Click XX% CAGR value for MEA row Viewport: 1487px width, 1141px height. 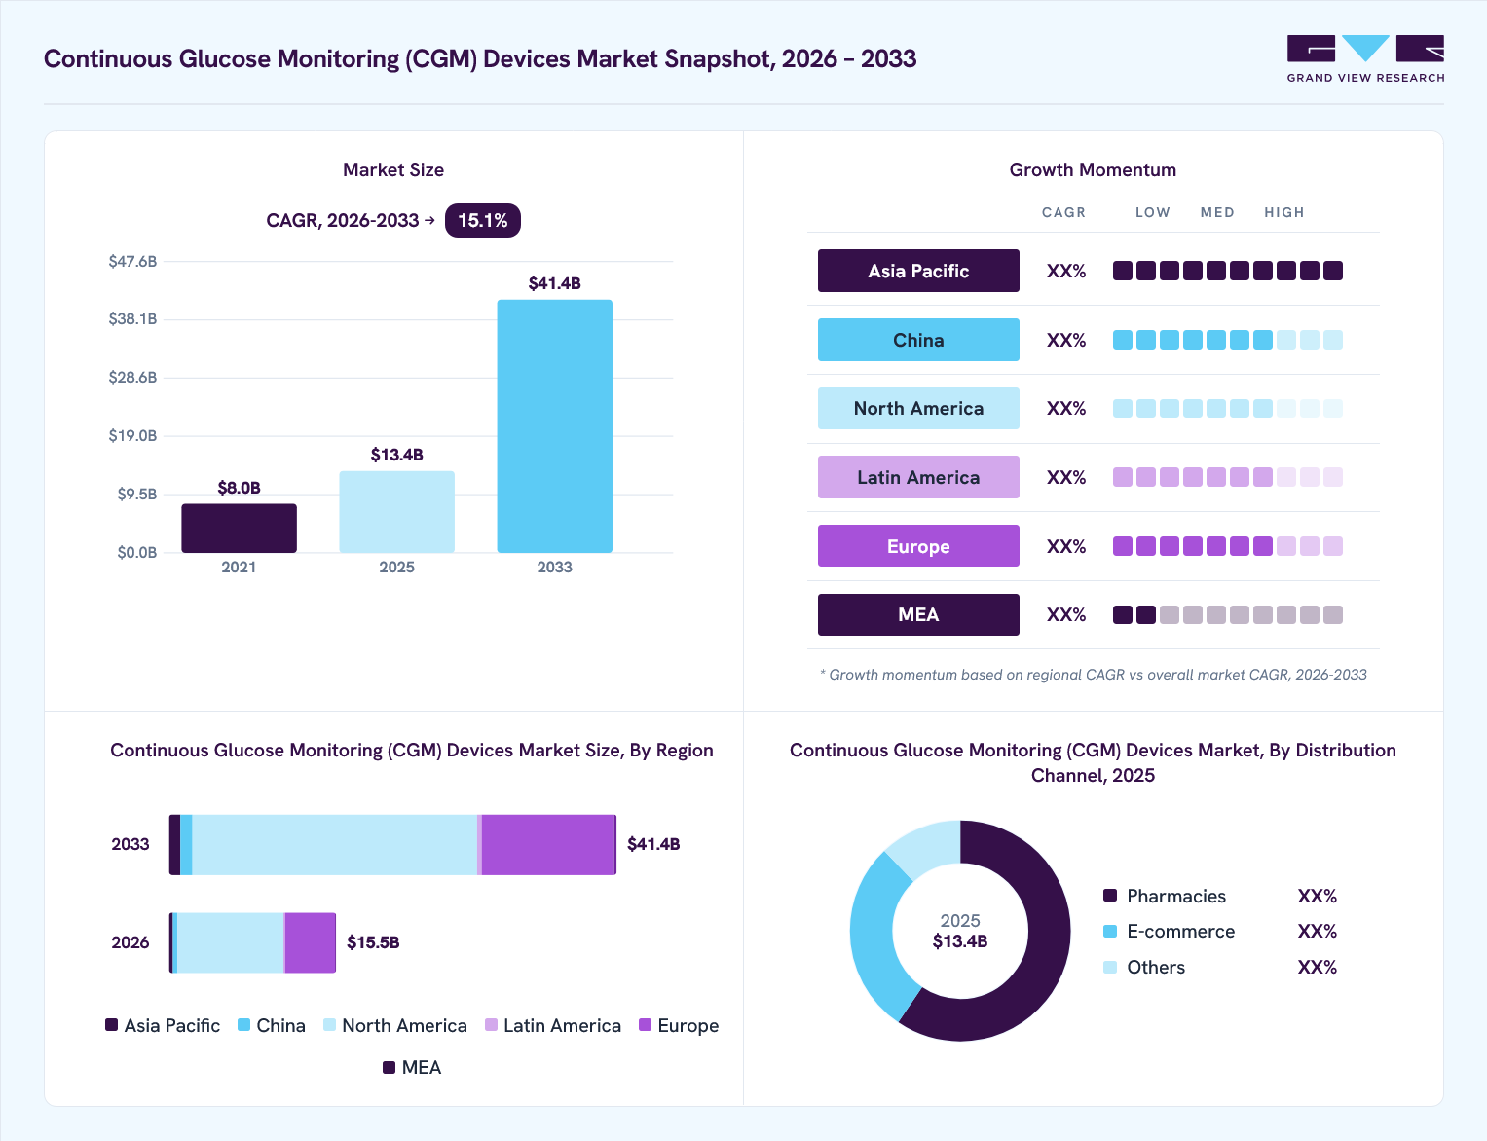tap(1066, 615)
